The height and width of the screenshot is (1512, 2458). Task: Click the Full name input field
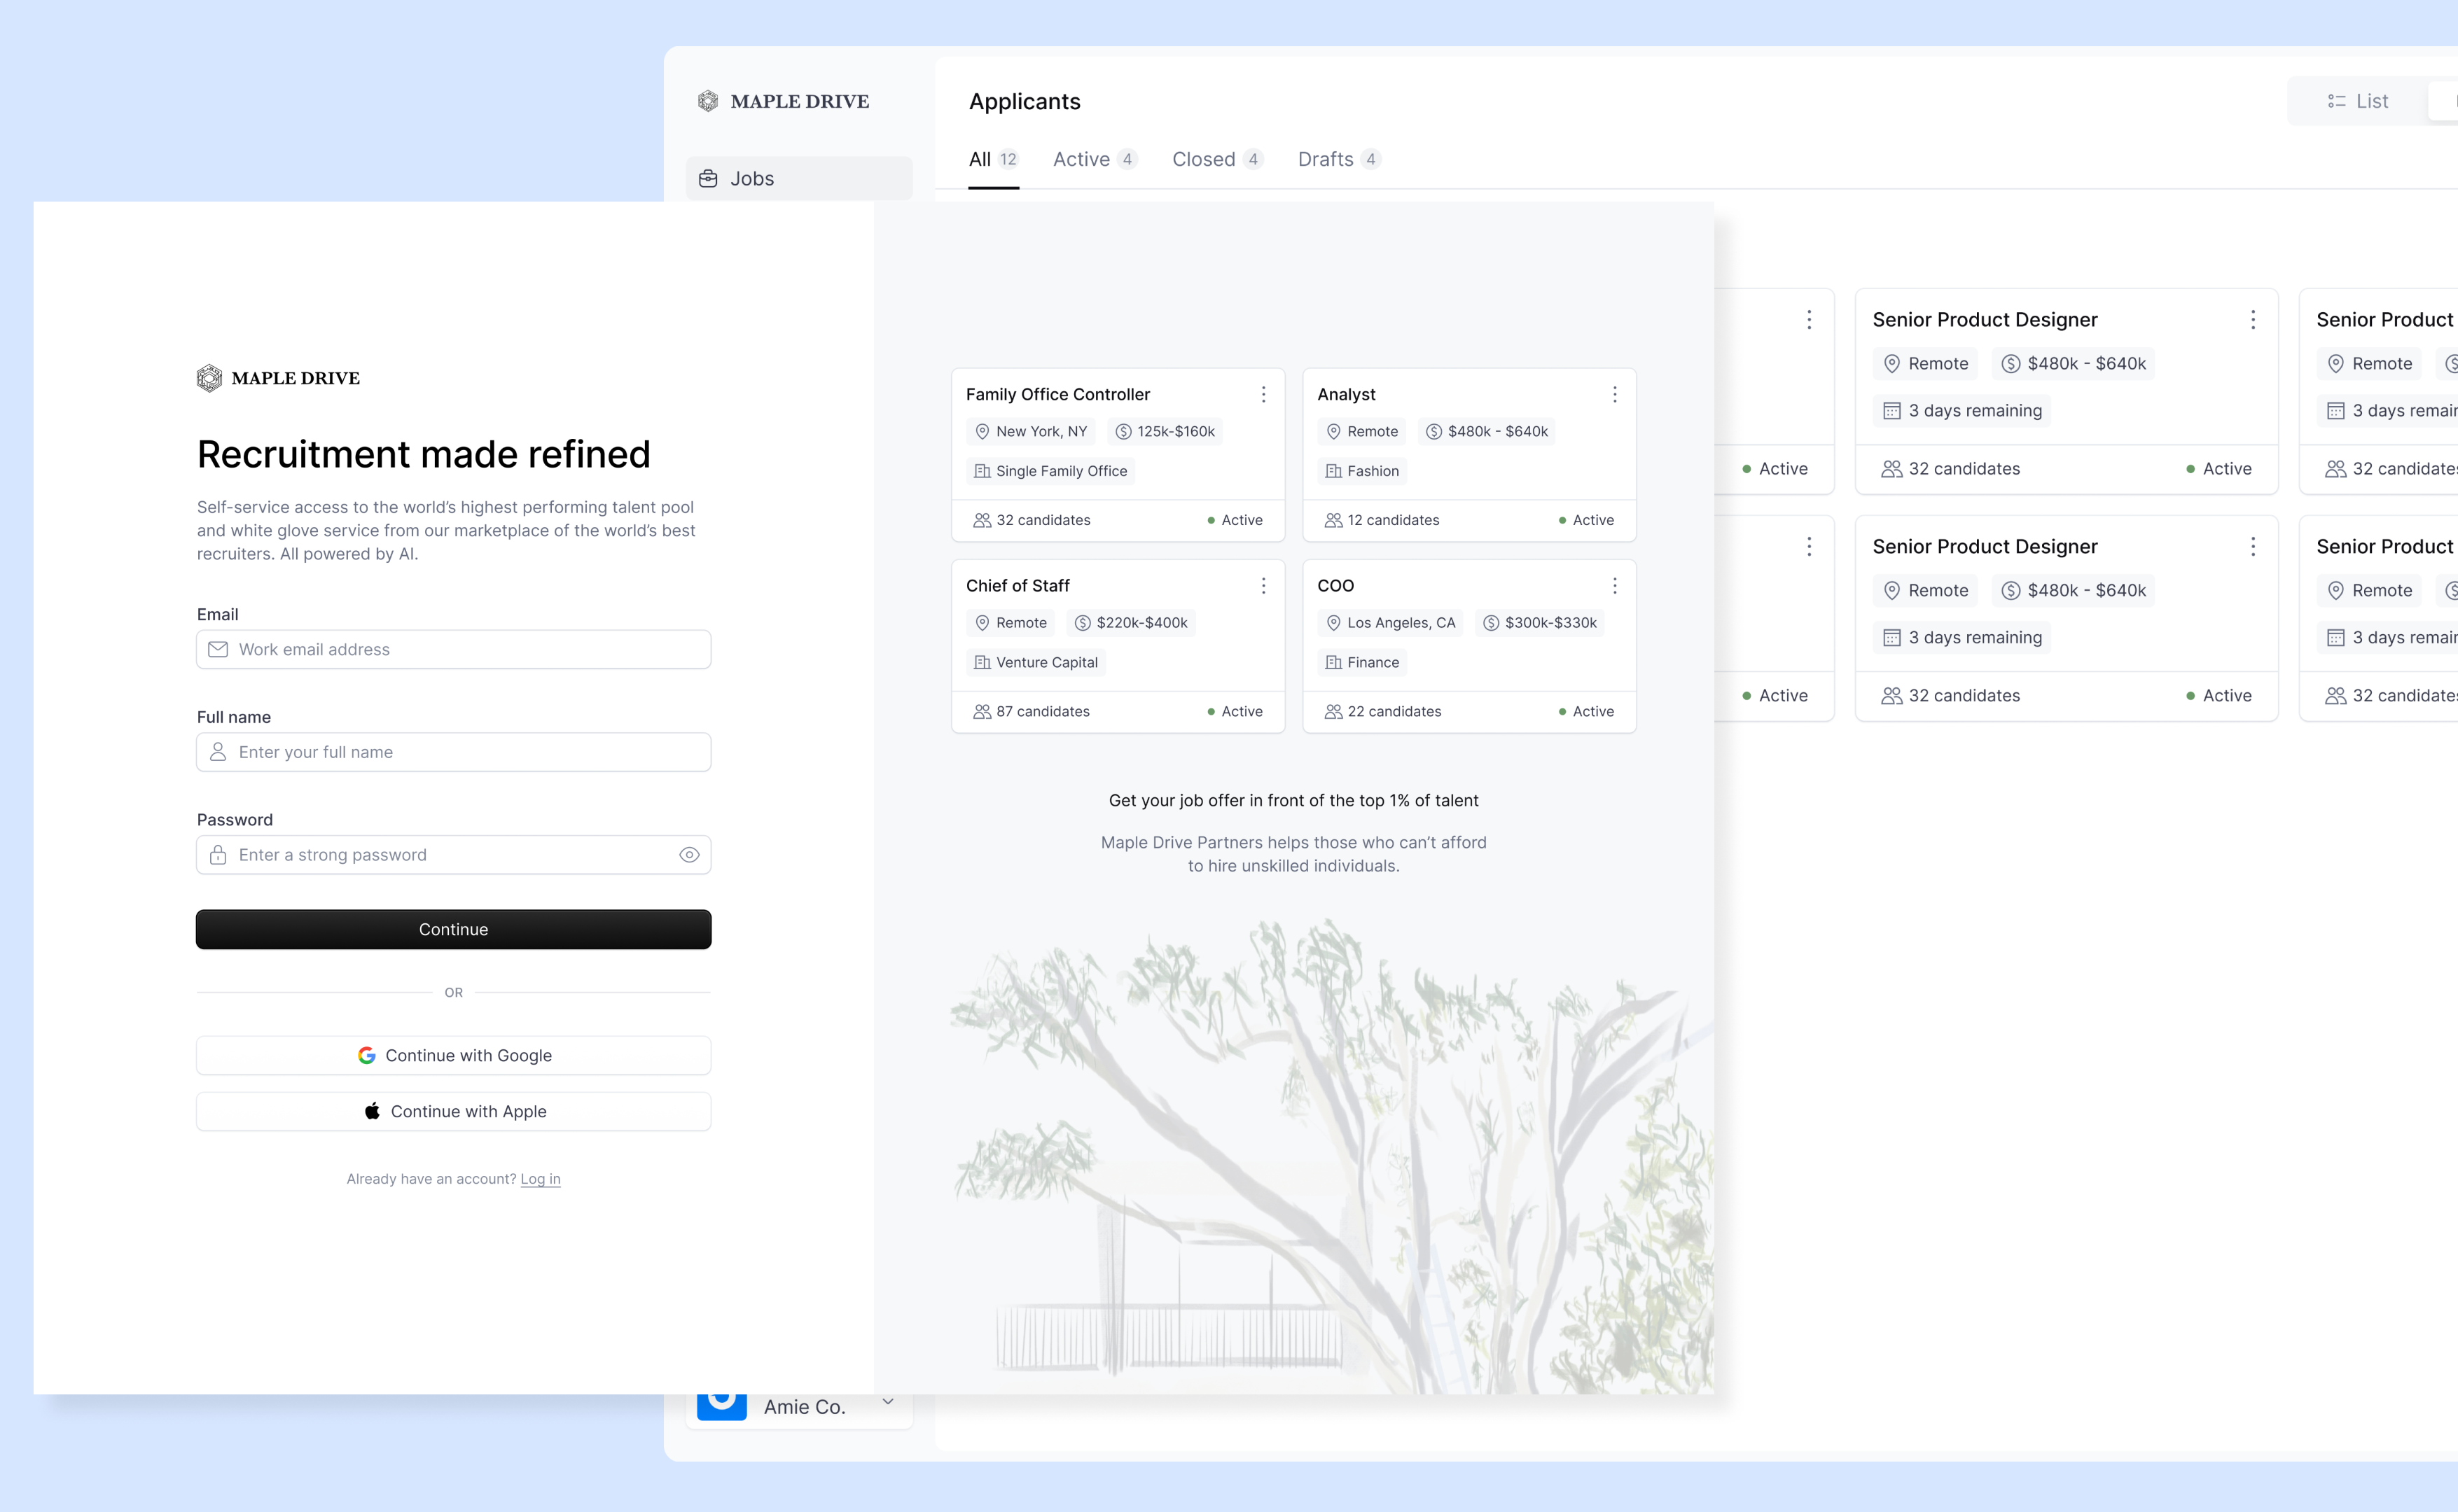point(453,752)
